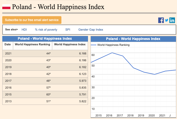Click index value 6.182
Screen dimensions: 177x119
click(83, 67)
